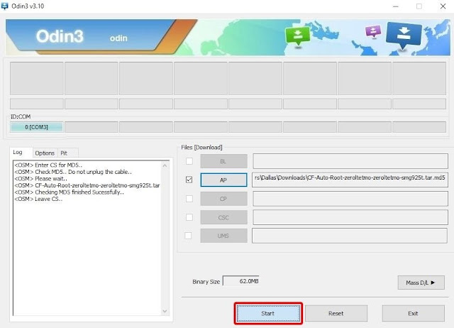The width and height of the screenshot is (454, 328).
Task: Click the log scroll down arrow
Action: point(165,311)
